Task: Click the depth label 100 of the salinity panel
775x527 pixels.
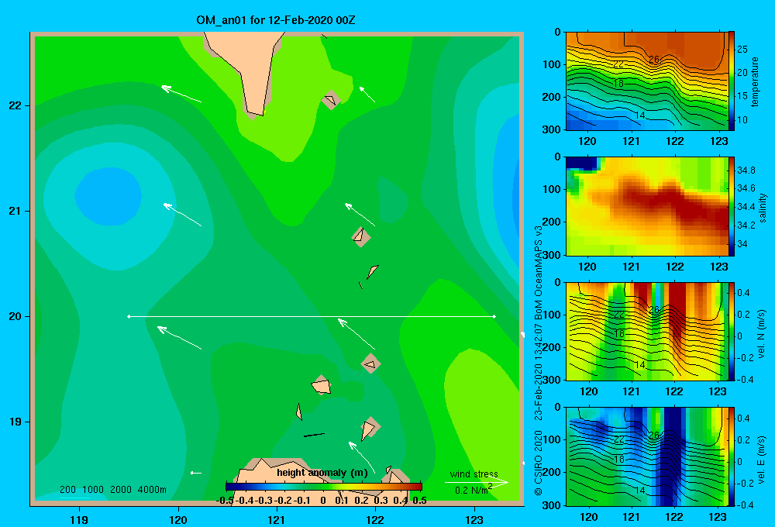Action: (552, 189)
